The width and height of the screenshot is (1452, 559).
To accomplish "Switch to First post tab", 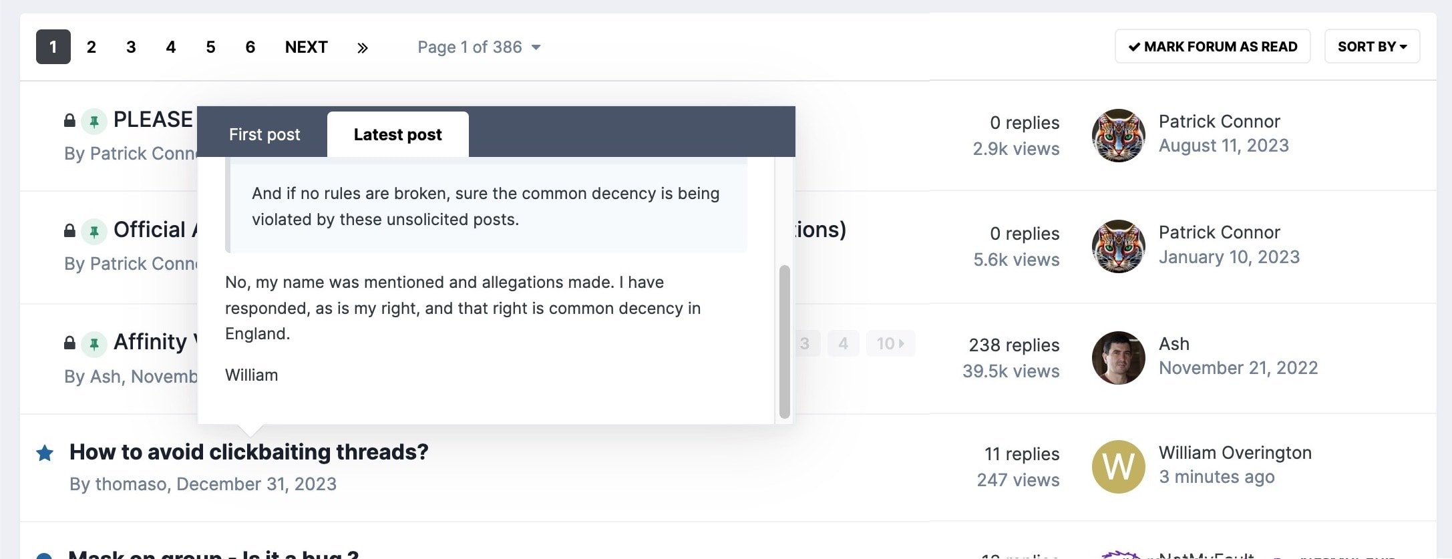I will click(264, 134).
